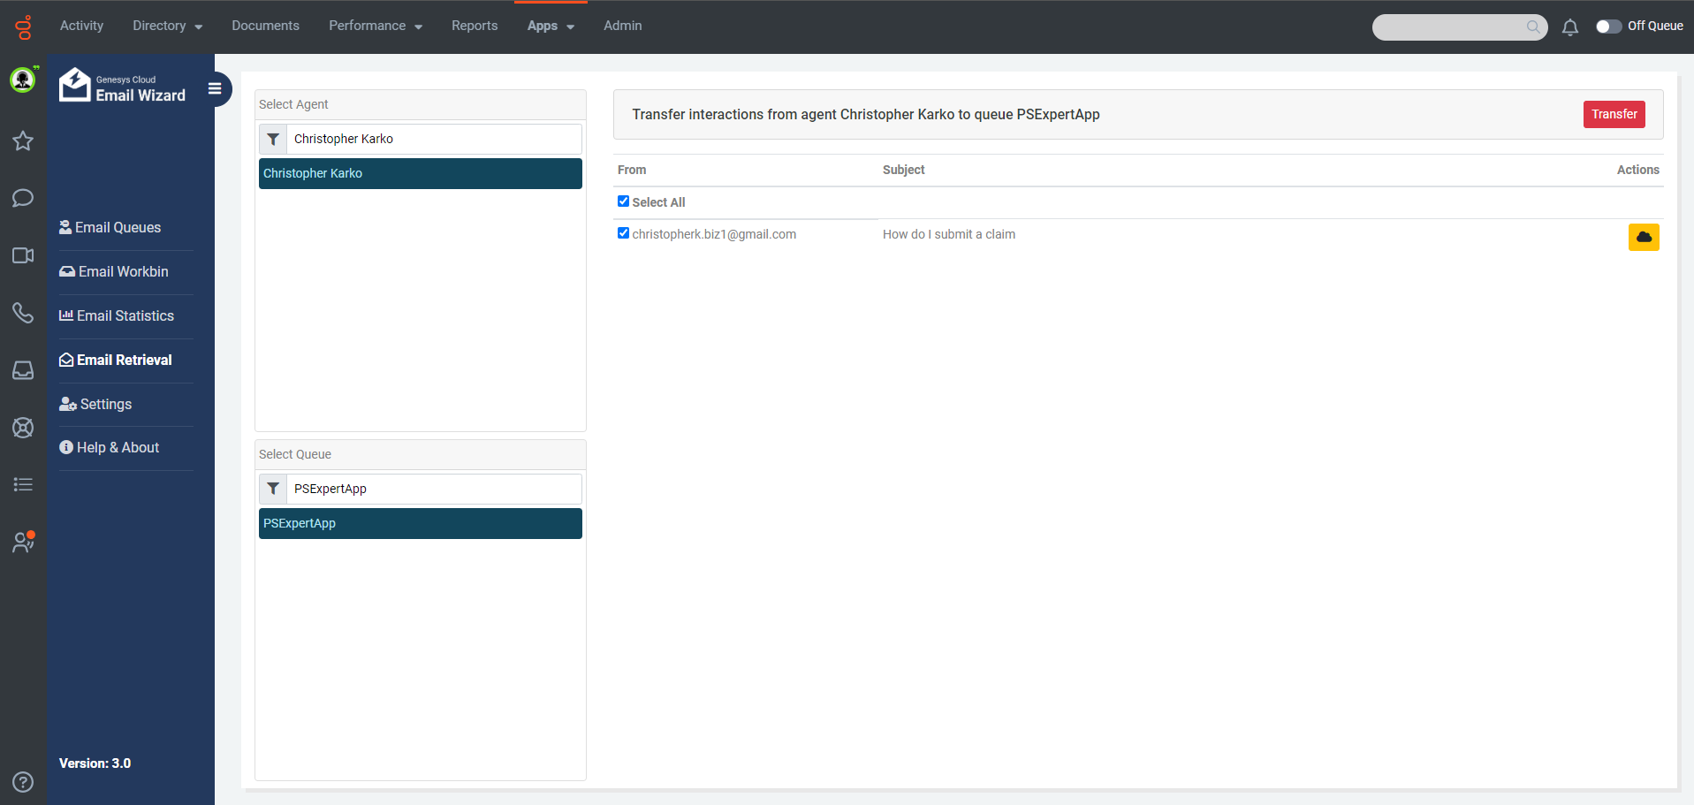This screenshot has height=805, width=1694.
Task: Toggle the Off Queue switch
Action: point(1607,27)
